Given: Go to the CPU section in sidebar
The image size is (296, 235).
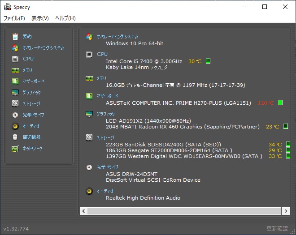Looking at the screenshot, I should click(28, 59).
